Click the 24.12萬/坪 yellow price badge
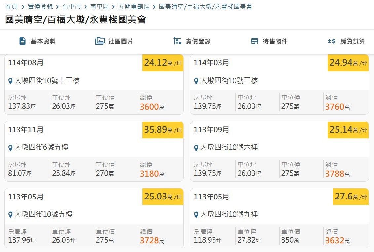This screenshot has height=252, width=374. coord(163,63)
